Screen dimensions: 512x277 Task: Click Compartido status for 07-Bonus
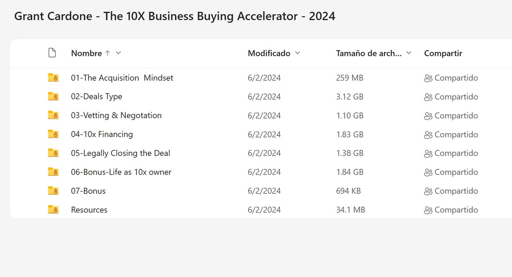(x=456, y=191)
